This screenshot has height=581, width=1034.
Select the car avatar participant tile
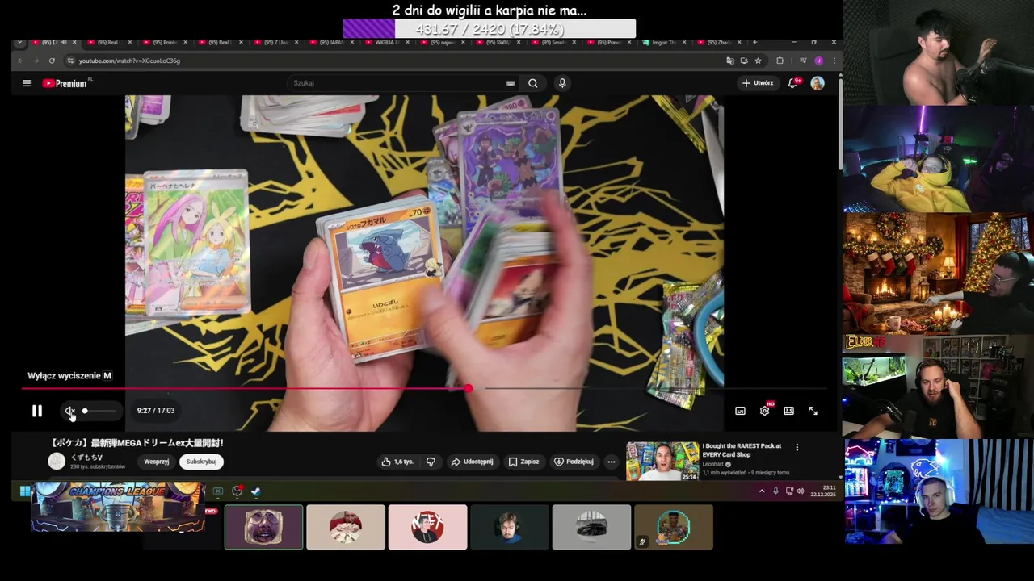click(591, 527)
